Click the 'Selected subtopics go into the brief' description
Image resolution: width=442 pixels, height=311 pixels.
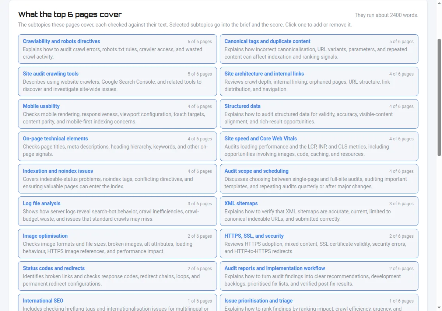185,25
